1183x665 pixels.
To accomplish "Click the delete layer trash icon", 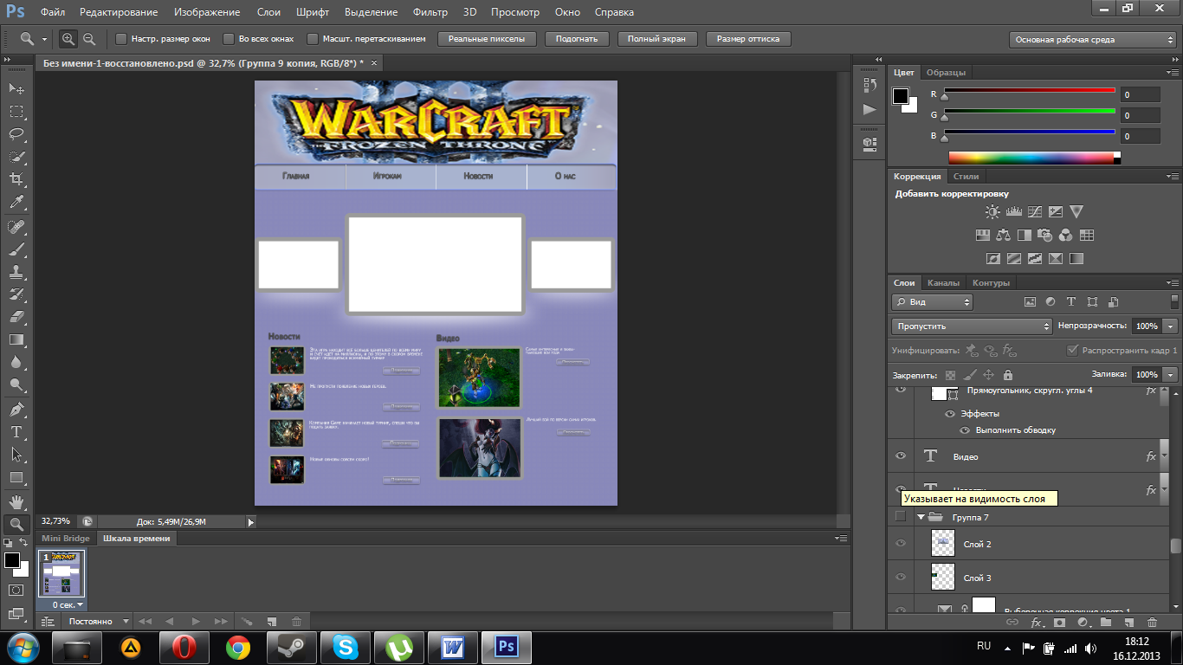I will coord(1152,622).
